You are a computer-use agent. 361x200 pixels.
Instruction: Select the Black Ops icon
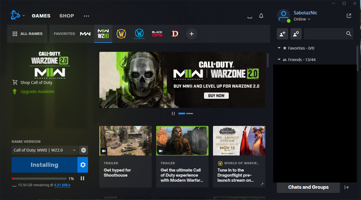(x=157, y=34)
